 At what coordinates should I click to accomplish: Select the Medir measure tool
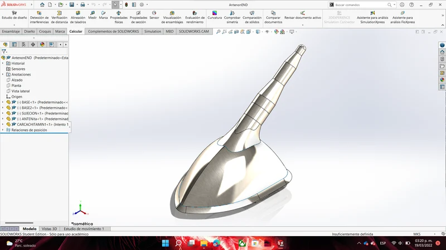(93, 16)
